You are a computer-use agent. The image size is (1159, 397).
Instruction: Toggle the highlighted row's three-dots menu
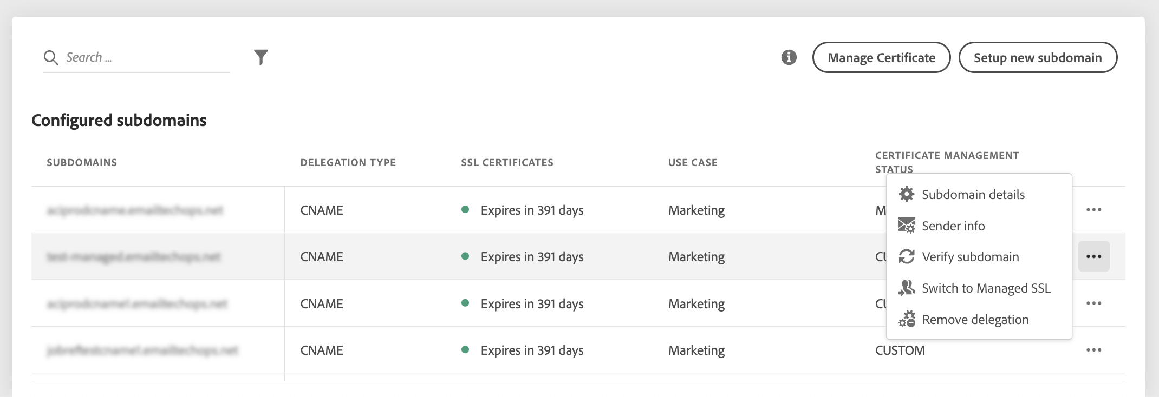[1093, 256]
